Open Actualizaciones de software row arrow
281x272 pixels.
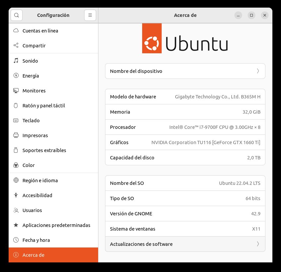tap(258, 244)
